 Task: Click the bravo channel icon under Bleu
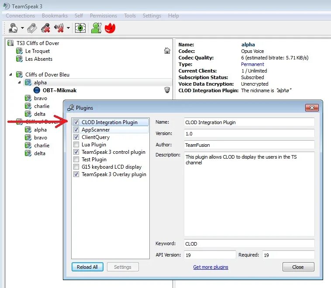coord(28,98)
